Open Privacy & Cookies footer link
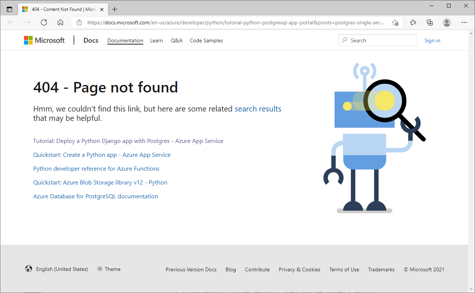The height and width of the screenshot is (293, 475). click(x=299, y=269)
